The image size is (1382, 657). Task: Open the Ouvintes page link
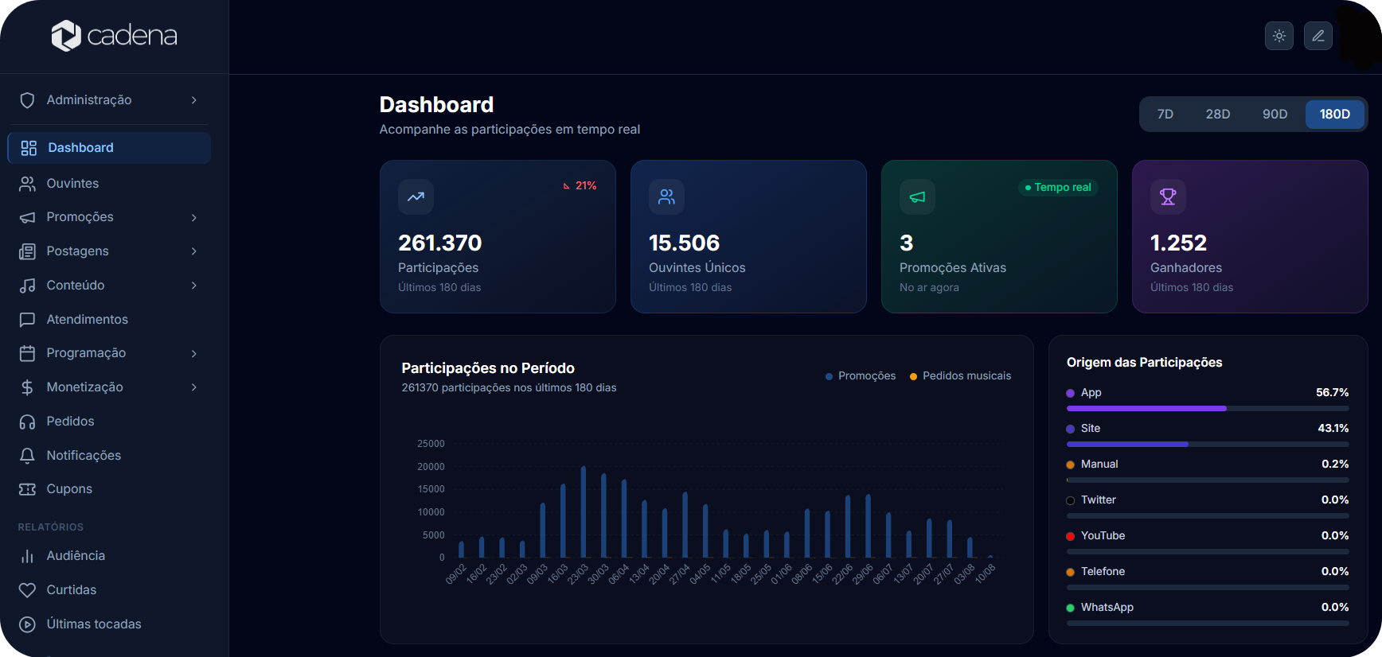(x=109, y=184)
